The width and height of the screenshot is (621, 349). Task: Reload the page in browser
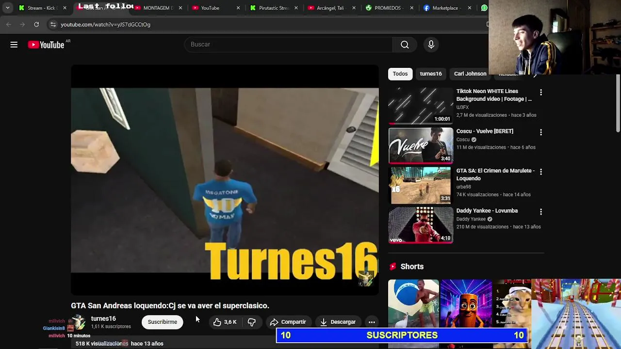(36, 24)
